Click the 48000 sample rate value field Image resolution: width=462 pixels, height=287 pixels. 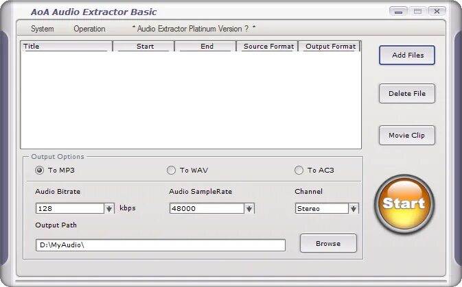(207, 208)
